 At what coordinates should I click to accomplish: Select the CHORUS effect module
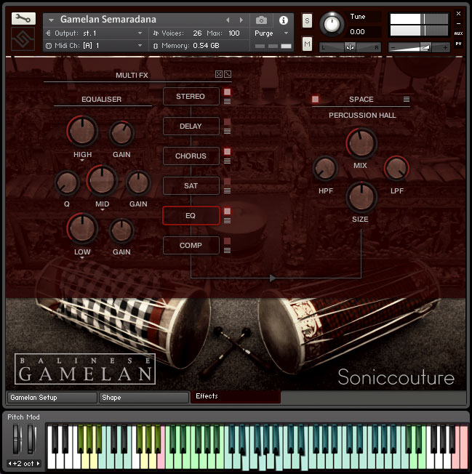191,156
